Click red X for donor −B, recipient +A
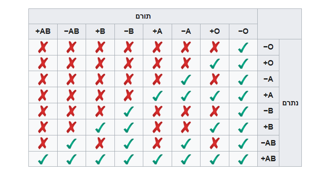This screenshot has width=312, height=179. pos(128,95)
